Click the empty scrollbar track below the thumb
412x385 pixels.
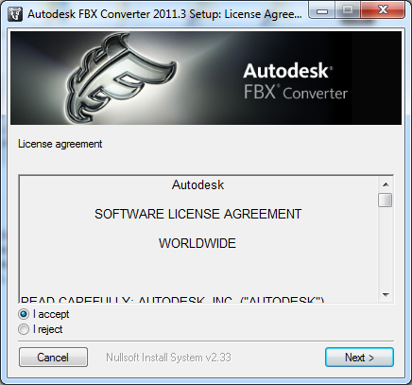386,248
